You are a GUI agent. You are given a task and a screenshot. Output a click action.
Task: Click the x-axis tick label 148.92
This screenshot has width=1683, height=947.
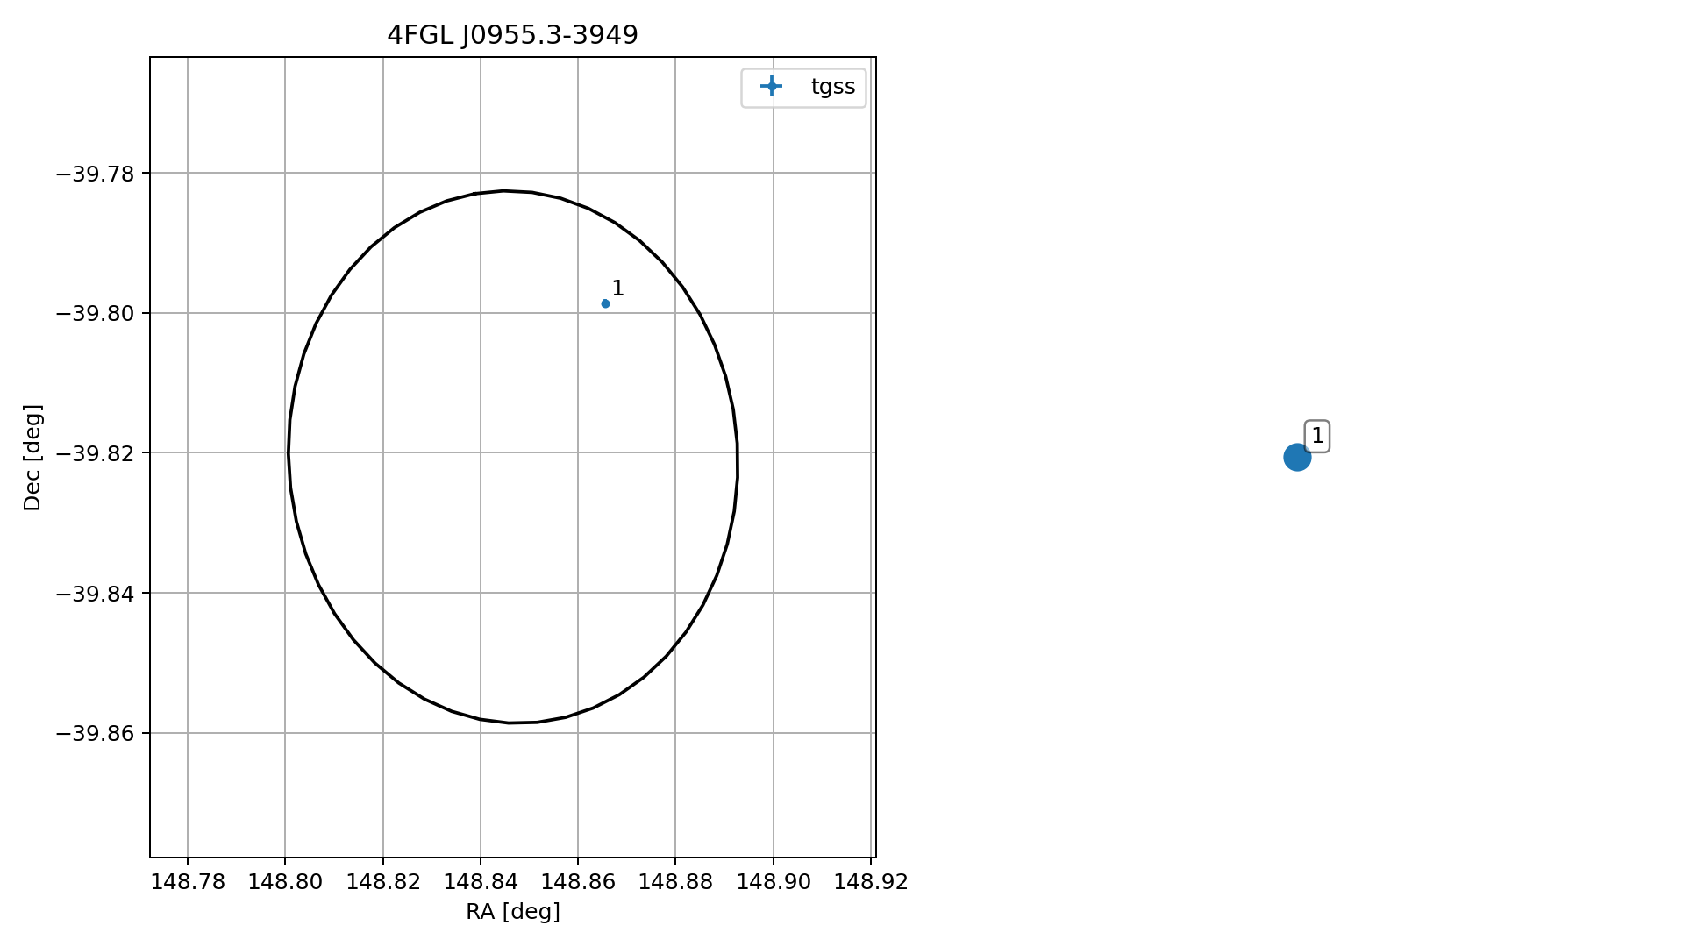click(x=871, y=881)
